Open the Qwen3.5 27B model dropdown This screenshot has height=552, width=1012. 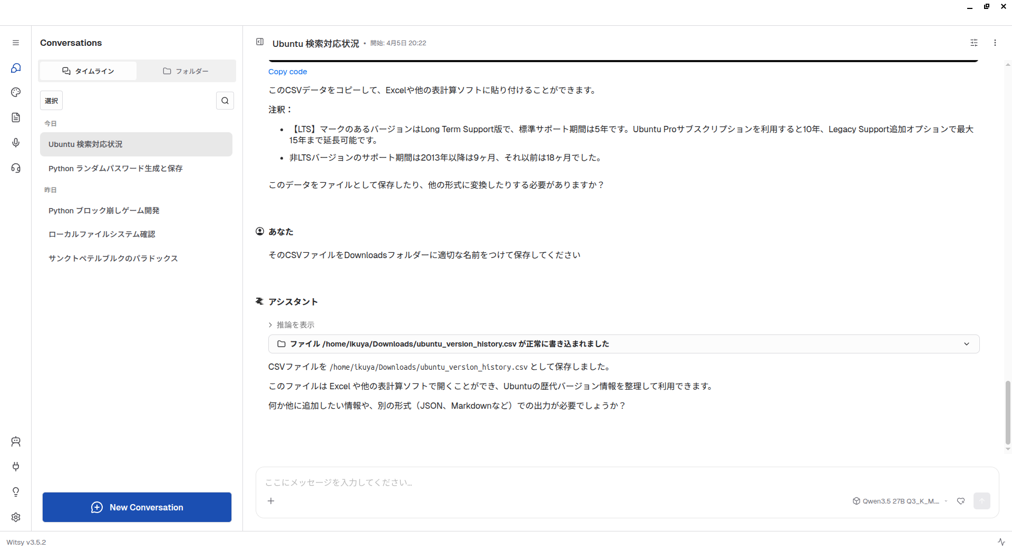(x=900, y=501)
